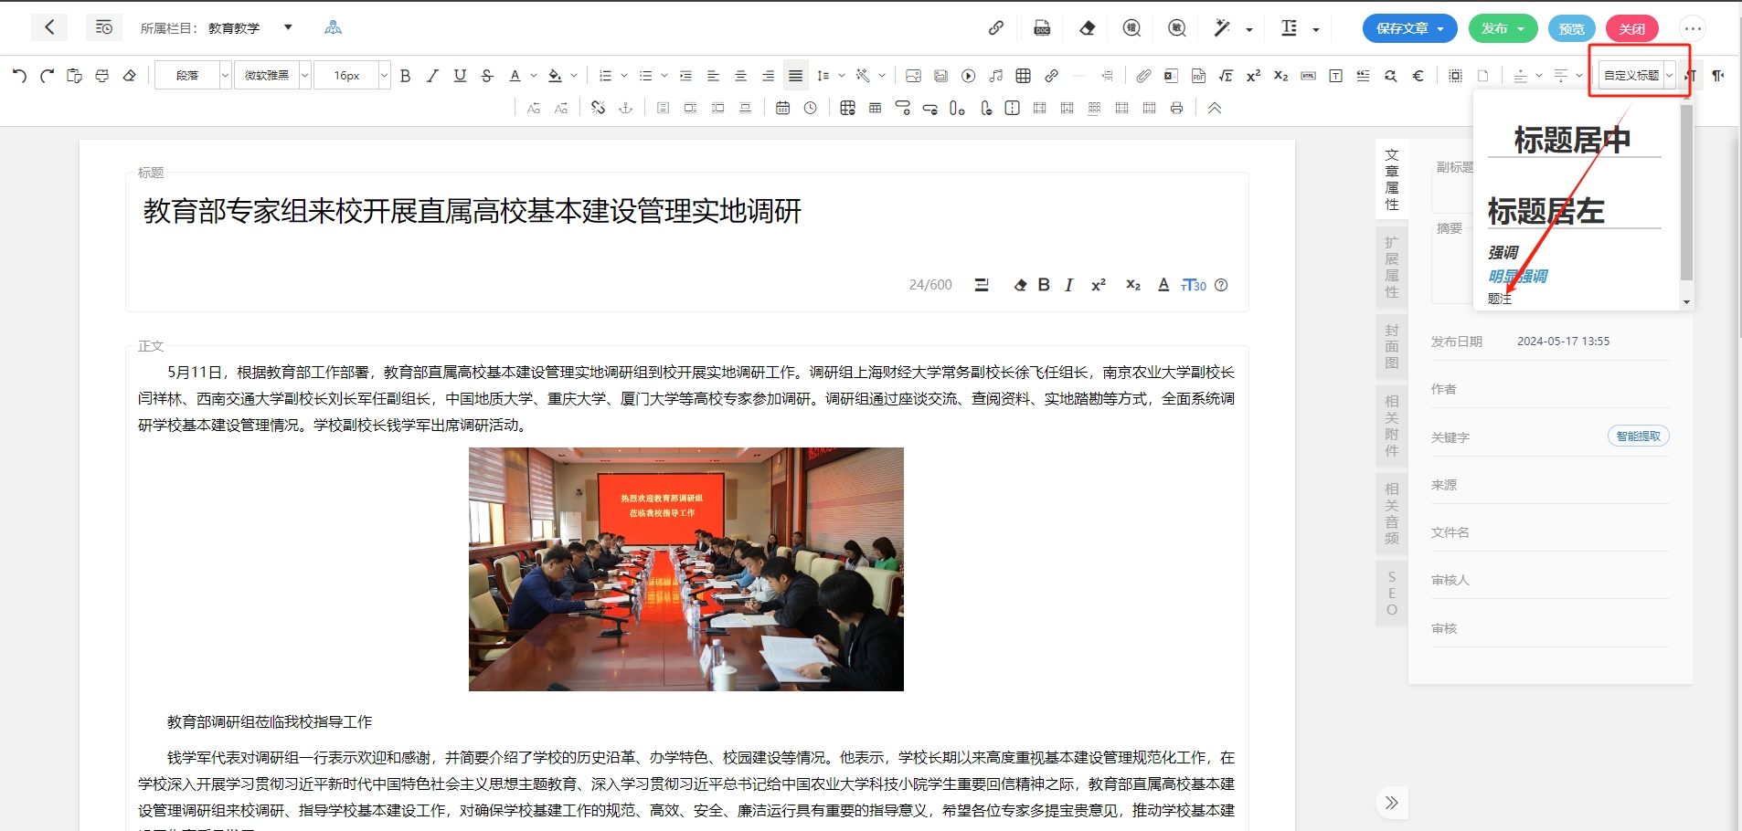
Task: Click the insert music note icon
Action: pyautogui.click(x=995, y=76)
